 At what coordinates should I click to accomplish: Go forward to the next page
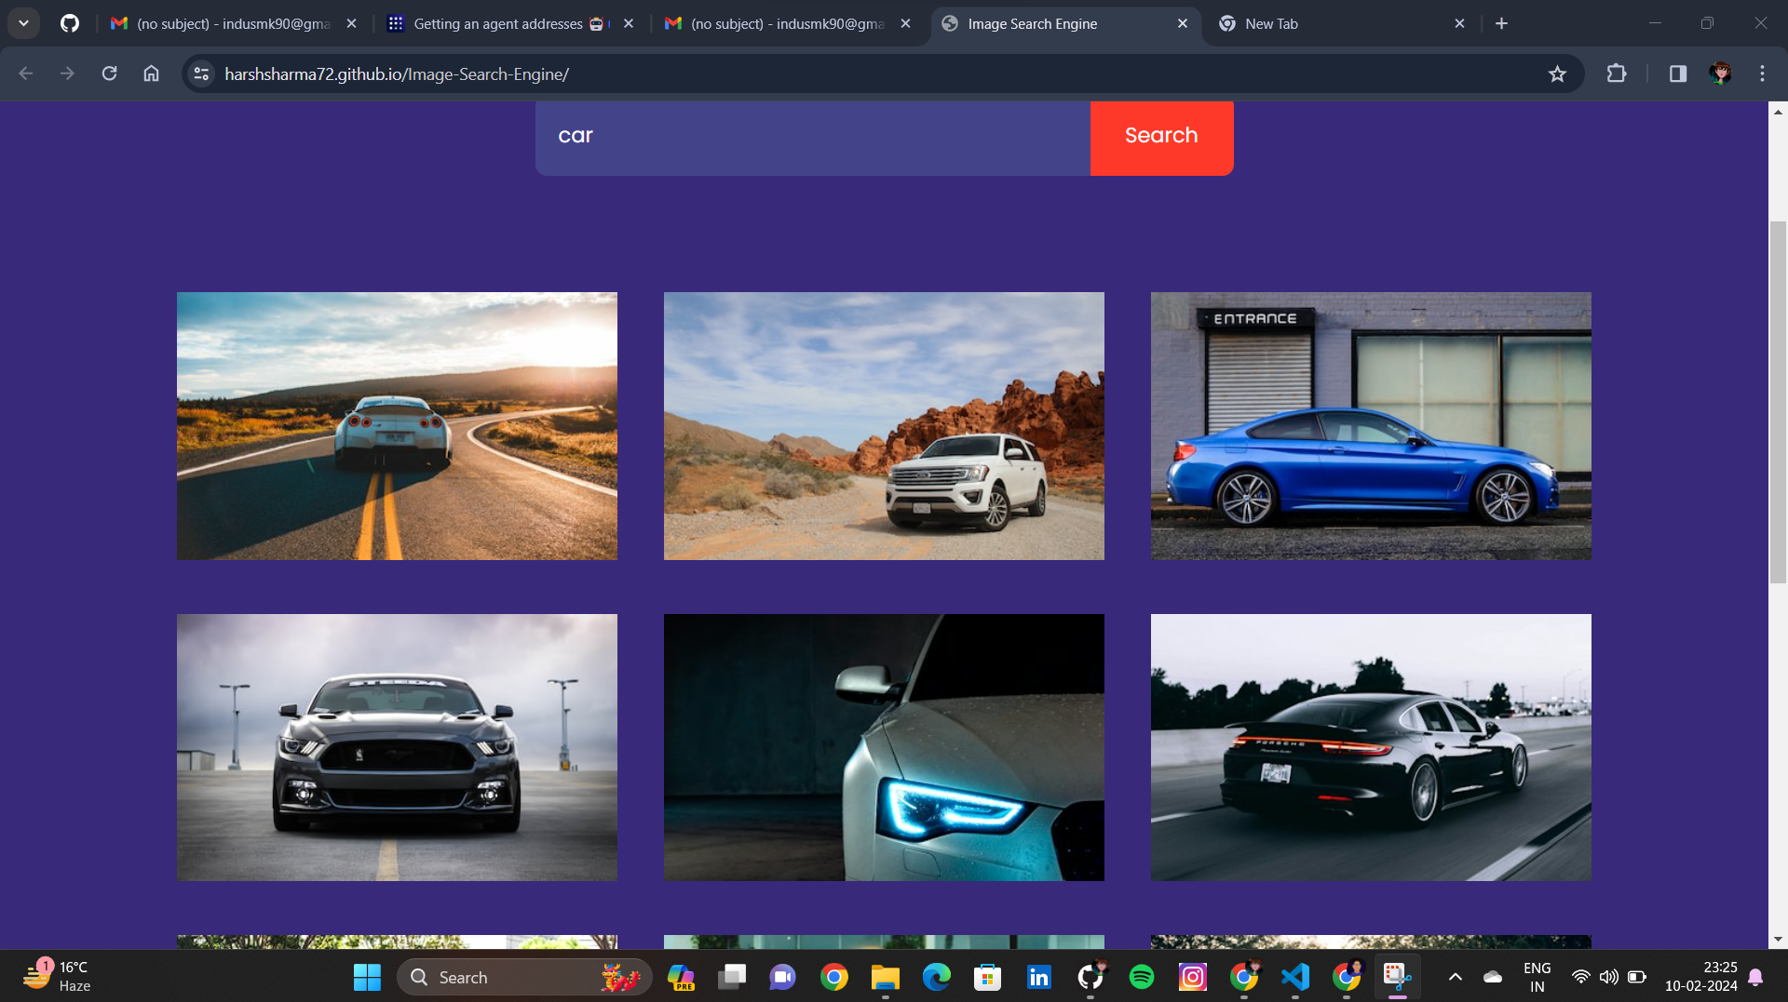[67, 73]
